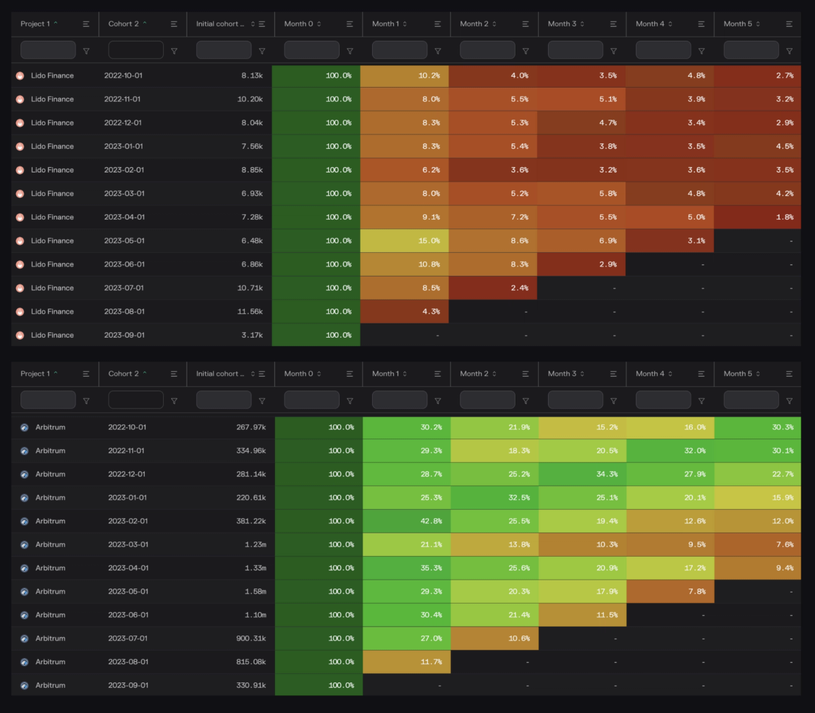This screenshot has width=815, height=713.
Task: Open the column menu on Month 2 header
Action: (526, 24)
